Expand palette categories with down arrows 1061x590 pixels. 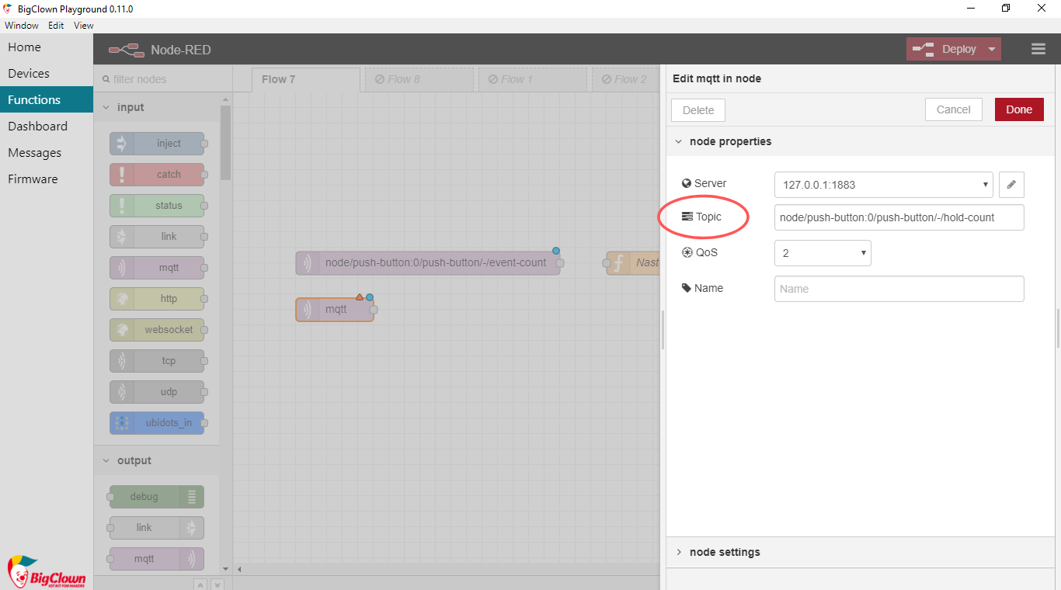pos(217,585)
